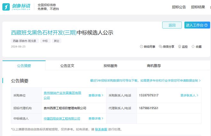Select the 全国招标信息 slogan text

point(47,5)
